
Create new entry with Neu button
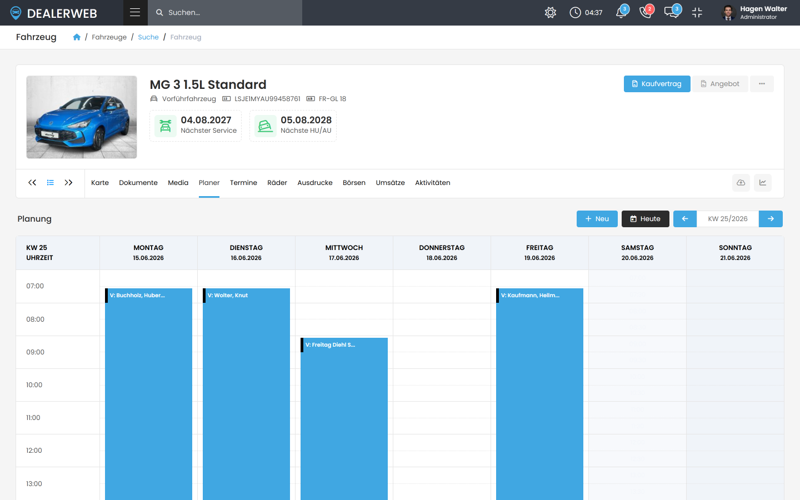click(x=597, y=219)
